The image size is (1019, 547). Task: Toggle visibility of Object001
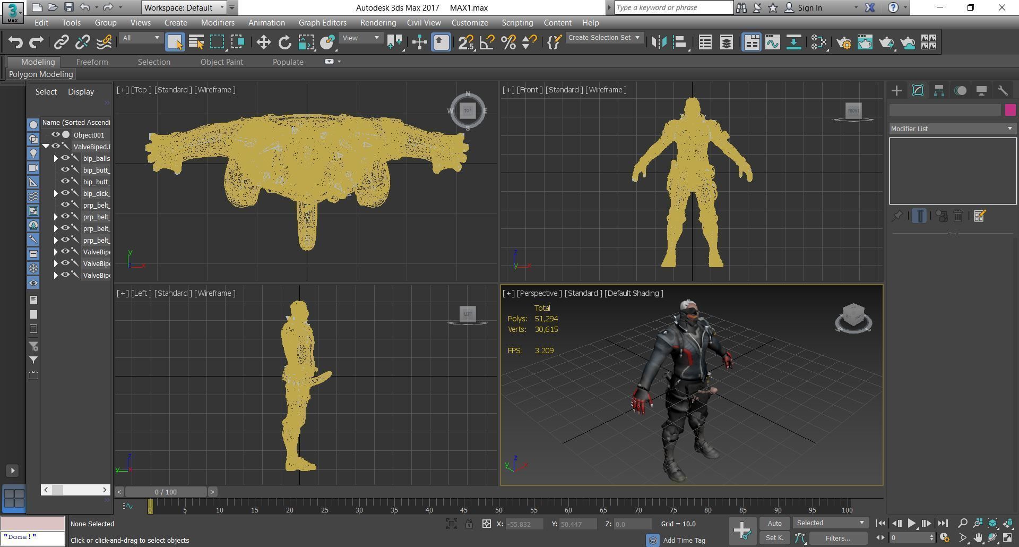[55, 135]
